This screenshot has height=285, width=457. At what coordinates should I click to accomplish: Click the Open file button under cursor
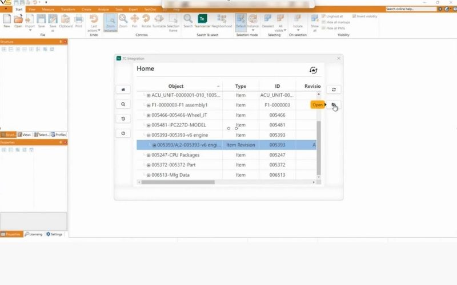[x=334, y=105]
